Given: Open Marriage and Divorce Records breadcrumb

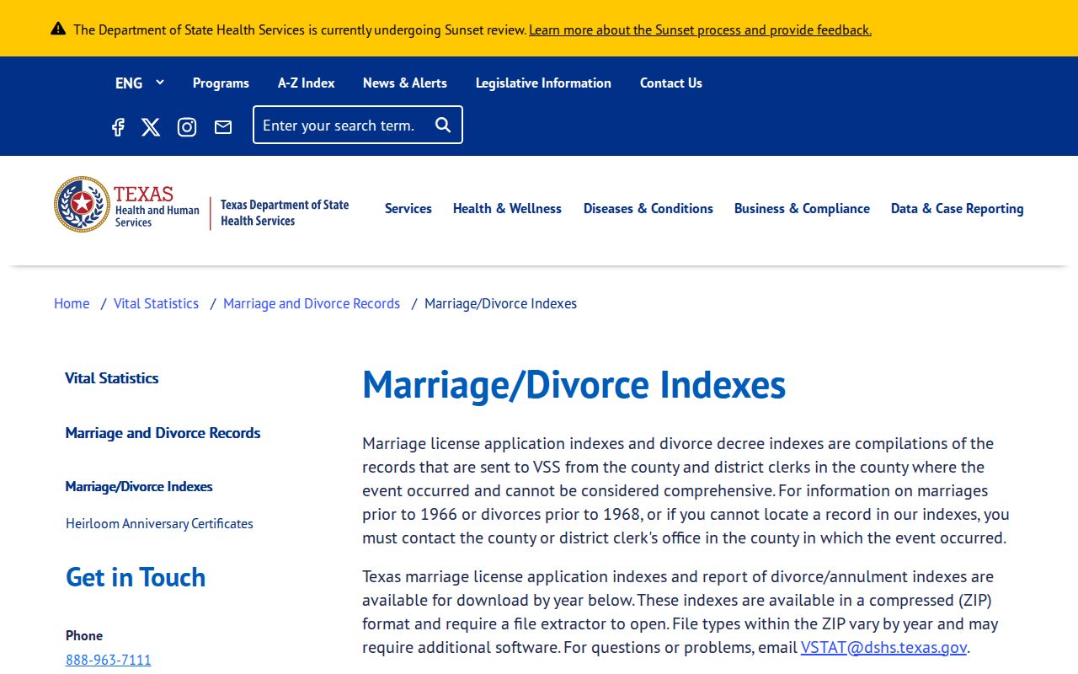Looking at the screenshot, I should (x=312, y=303).
